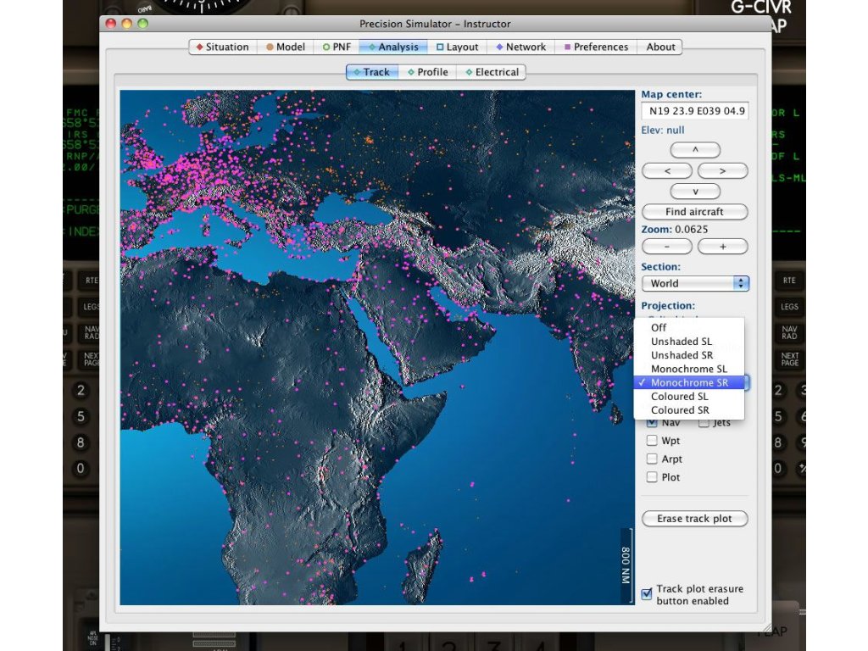Enable the Plot checkbox
Image resolution: width=868 pixels, height=651 pixels.
(x=652, y=477)
